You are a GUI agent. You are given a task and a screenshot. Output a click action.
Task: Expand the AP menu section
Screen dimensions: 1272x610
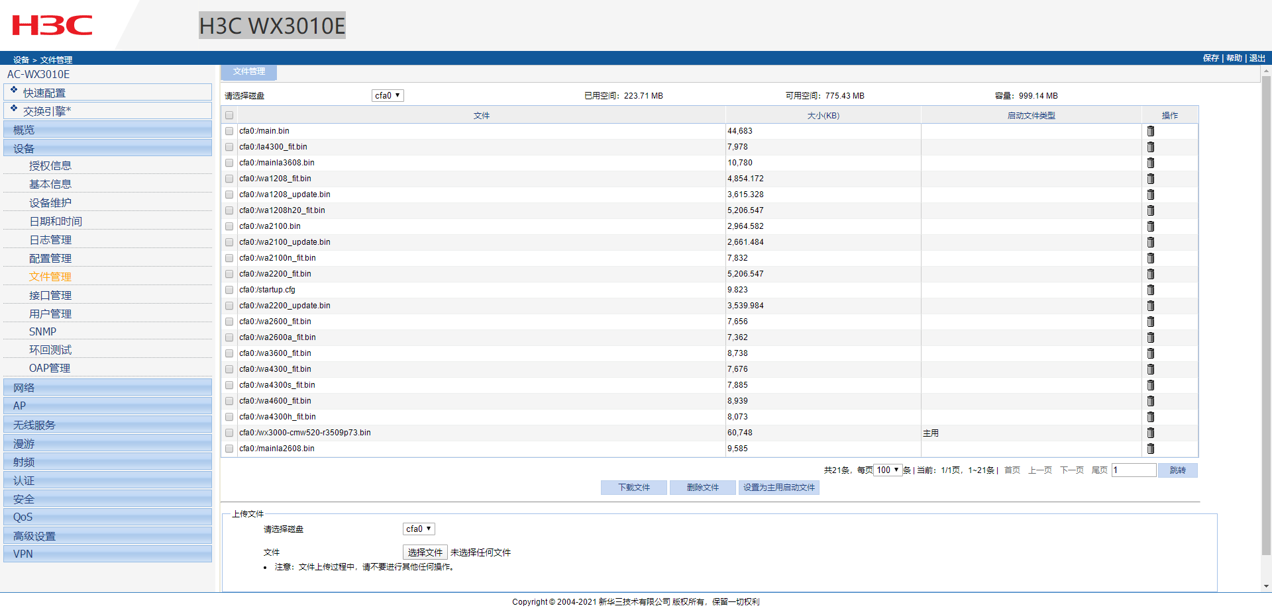[107, 406]
